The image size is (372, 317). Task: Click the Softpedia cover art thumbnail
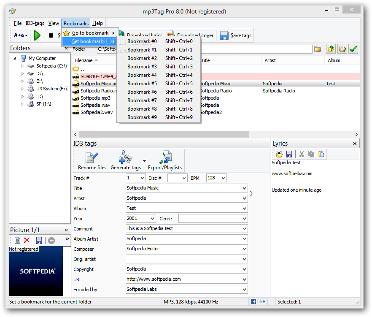point(36,271)
